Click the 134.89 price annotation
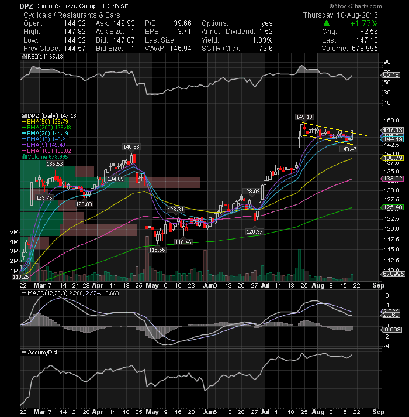The height and width of the screenshot is (417, 409). pyautogui.click(x=116, y=179)
